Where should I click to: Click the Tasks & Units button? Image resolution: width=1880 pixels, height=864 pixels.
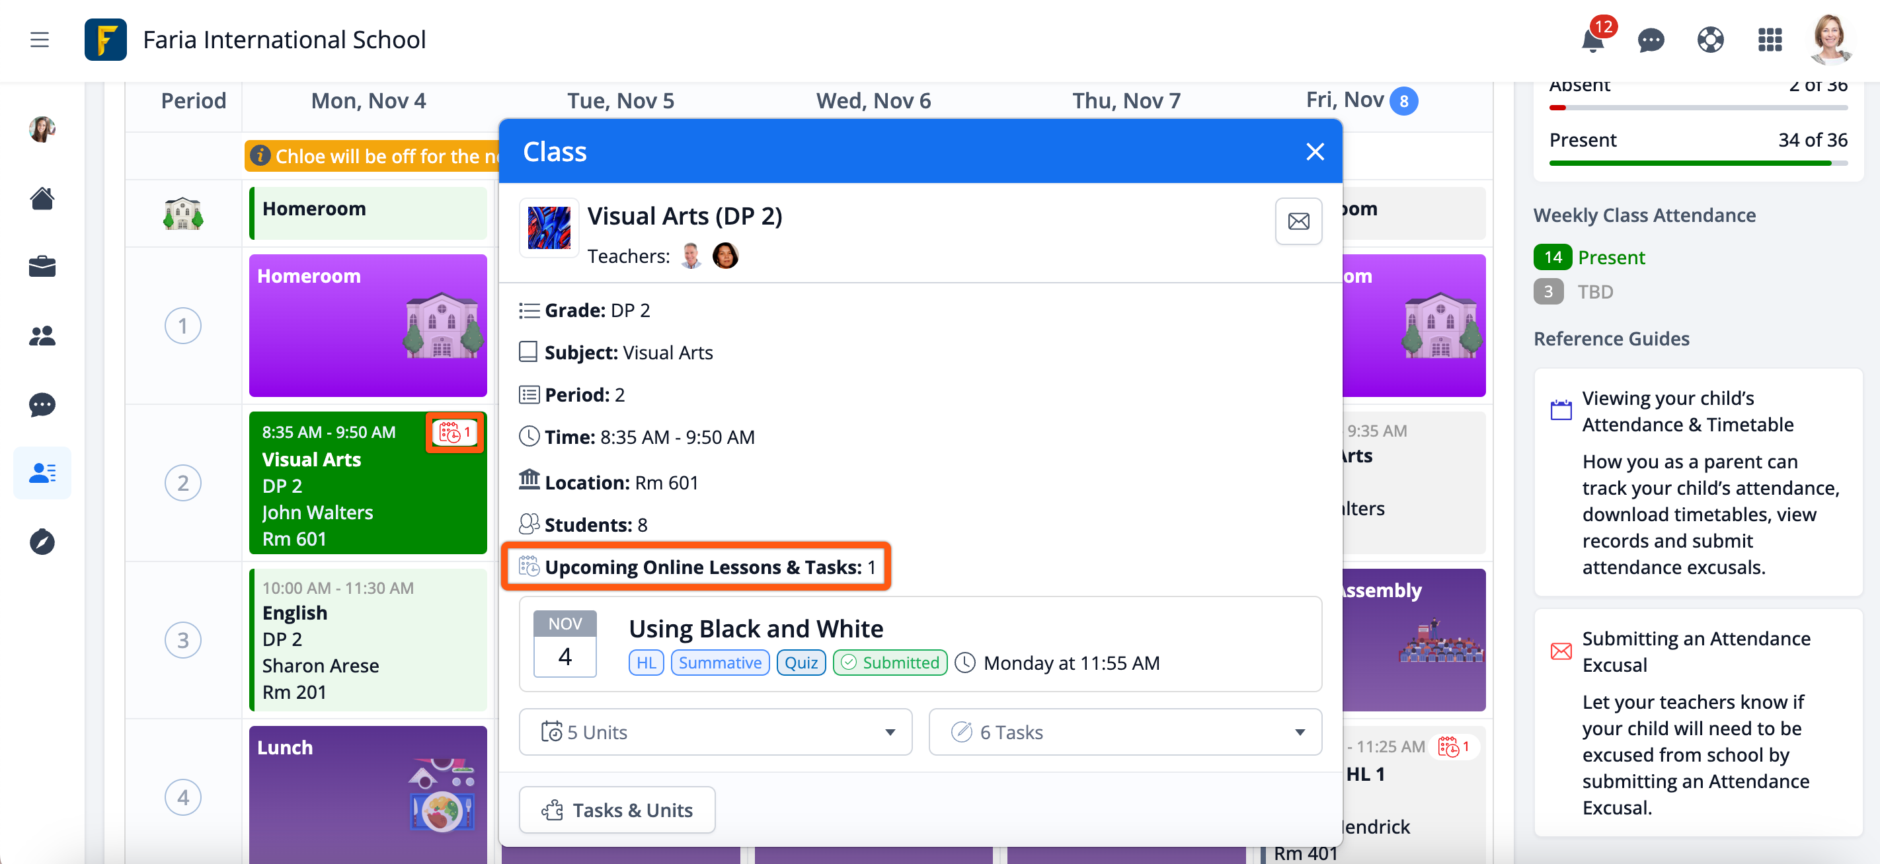[x=617, y=809]
